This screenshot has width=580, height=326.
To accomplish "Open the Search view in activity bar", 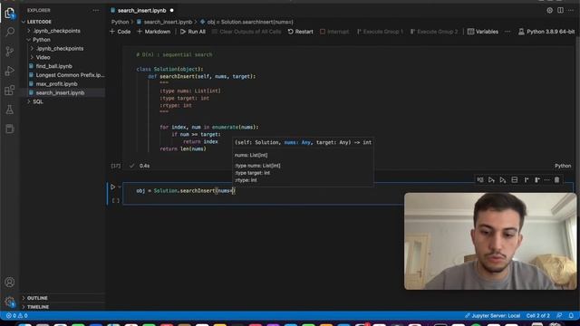I will click(x=10, y=32).
